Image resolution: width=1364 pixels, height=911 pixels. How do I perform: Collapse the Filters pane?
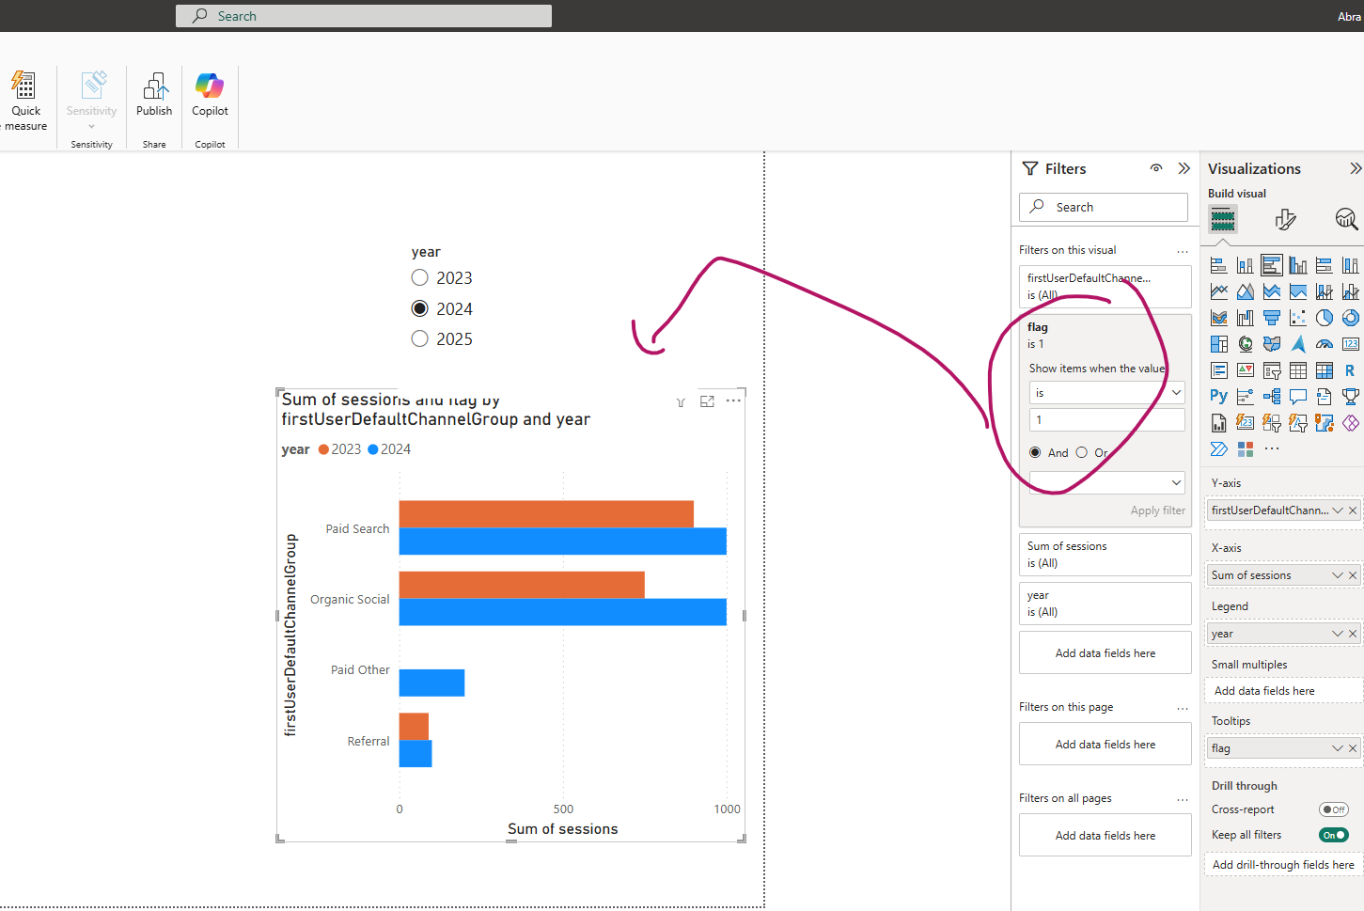point(1184,168)
